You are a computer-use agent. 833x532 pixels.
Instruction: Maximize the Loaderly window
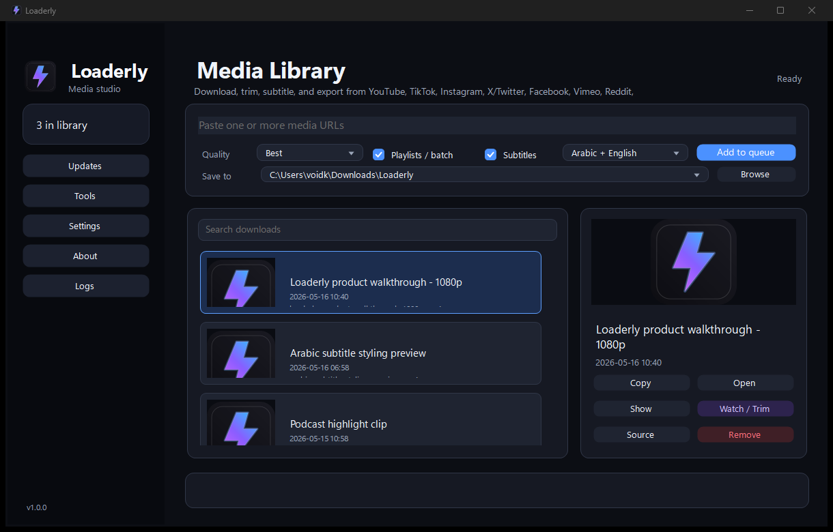(780, 10)
